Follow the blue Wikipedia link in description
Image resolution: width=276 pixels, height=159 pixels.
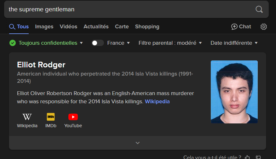[157, 102]
